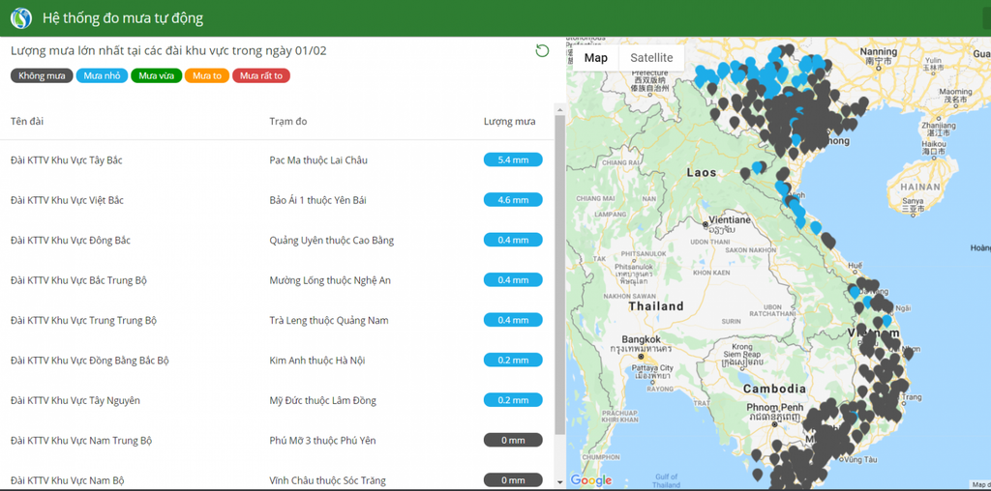This screenshot has height=491, width=991.
Task: Click the 0.2 mm badge for Hà Nội
Action: (x=513, y=360)
